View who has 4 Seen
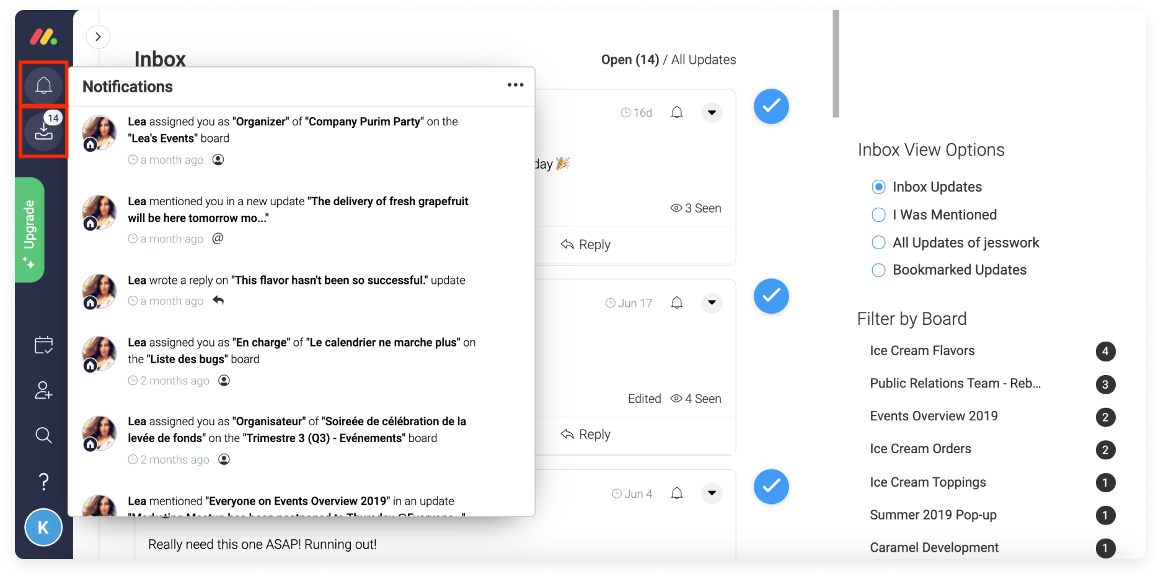 click(x=696, y=399)
